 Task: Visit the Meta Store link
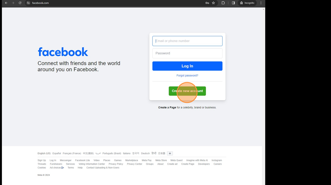tap(161, 160)
